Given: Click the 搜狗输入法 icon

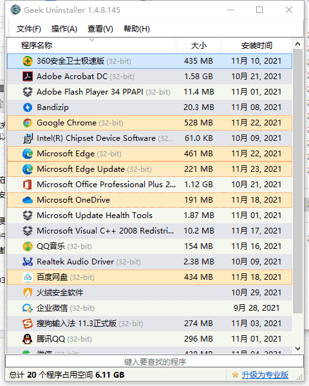Looking at the screenshot, I should (28, 324).
